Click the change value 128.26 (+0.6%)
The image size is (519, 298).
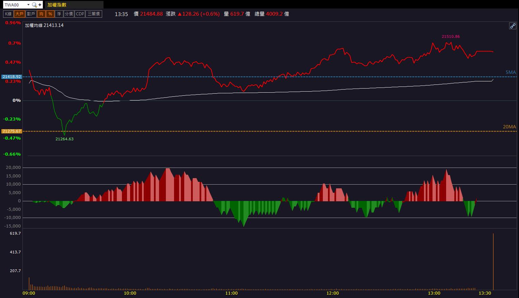pyautogui.click(x=199, y=14)
